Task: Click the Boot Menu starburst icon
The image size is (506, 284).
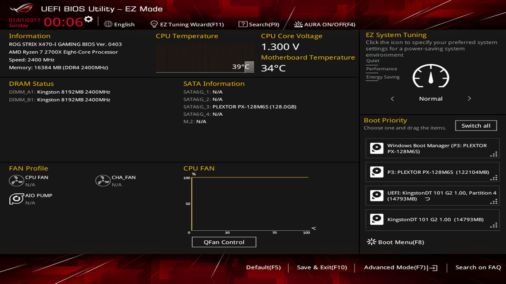Action: [371, 242]
